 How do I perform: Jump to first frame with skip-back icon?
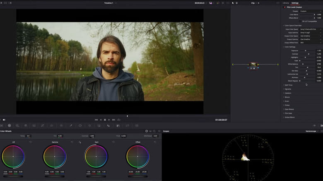[x=96, y=120]
